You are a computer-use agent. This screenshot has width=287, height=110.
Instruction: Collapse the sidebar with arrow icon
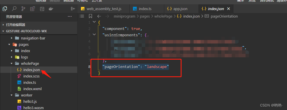coord(73,9)
